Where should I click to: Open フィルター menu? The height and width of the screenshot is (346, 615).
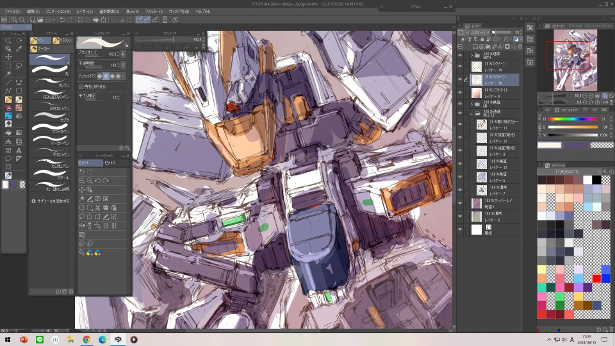[x=154, y=12]
